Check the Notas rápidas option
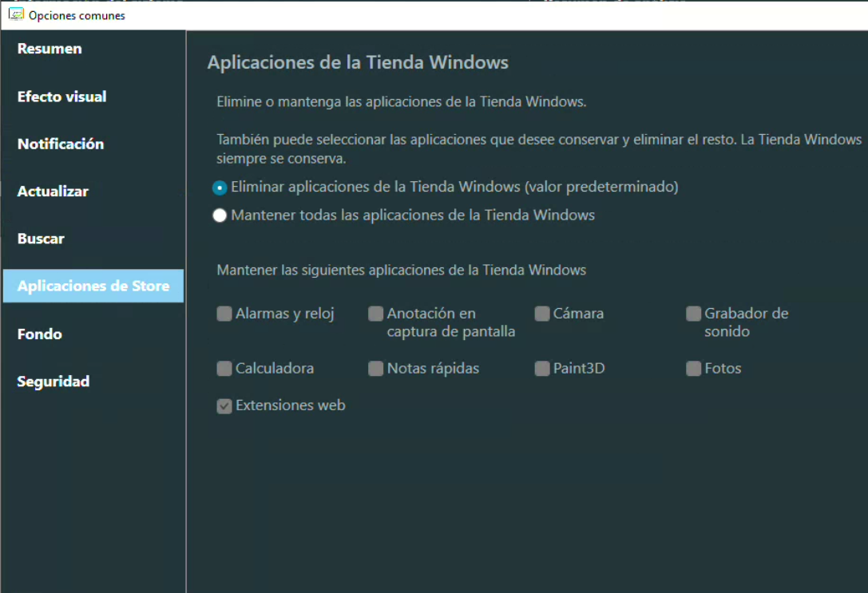This screenshot has width=868, height=593. (375, 369)
